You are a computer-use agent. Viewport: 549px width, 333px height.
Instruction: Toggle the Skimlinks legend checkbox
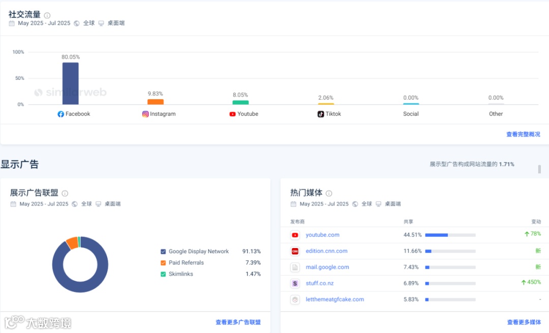pos(163,274)
